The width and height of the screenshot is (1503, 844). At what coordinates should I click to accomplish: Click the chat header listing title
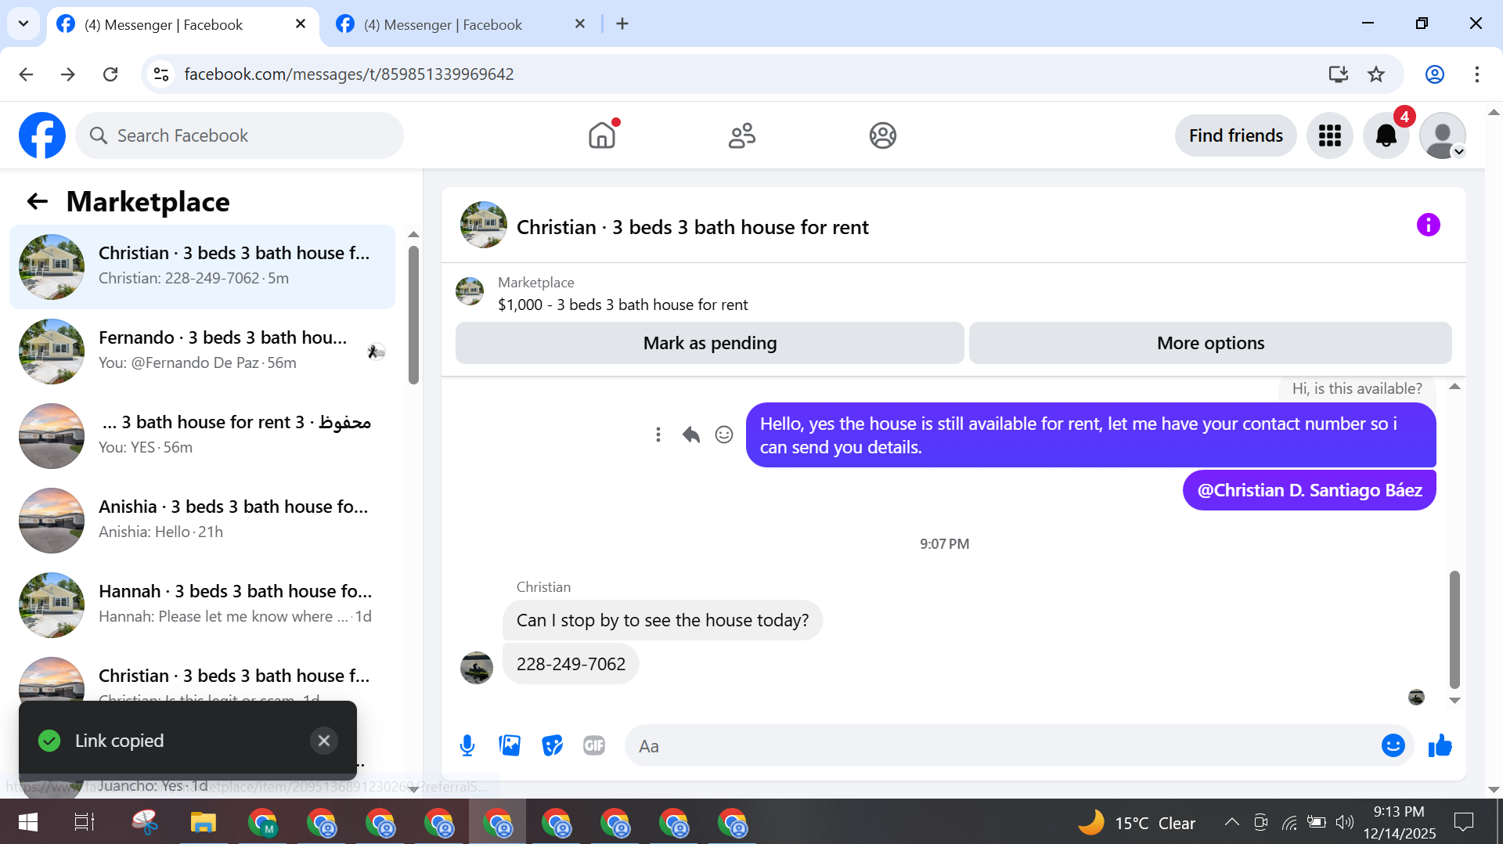(692, 227)
